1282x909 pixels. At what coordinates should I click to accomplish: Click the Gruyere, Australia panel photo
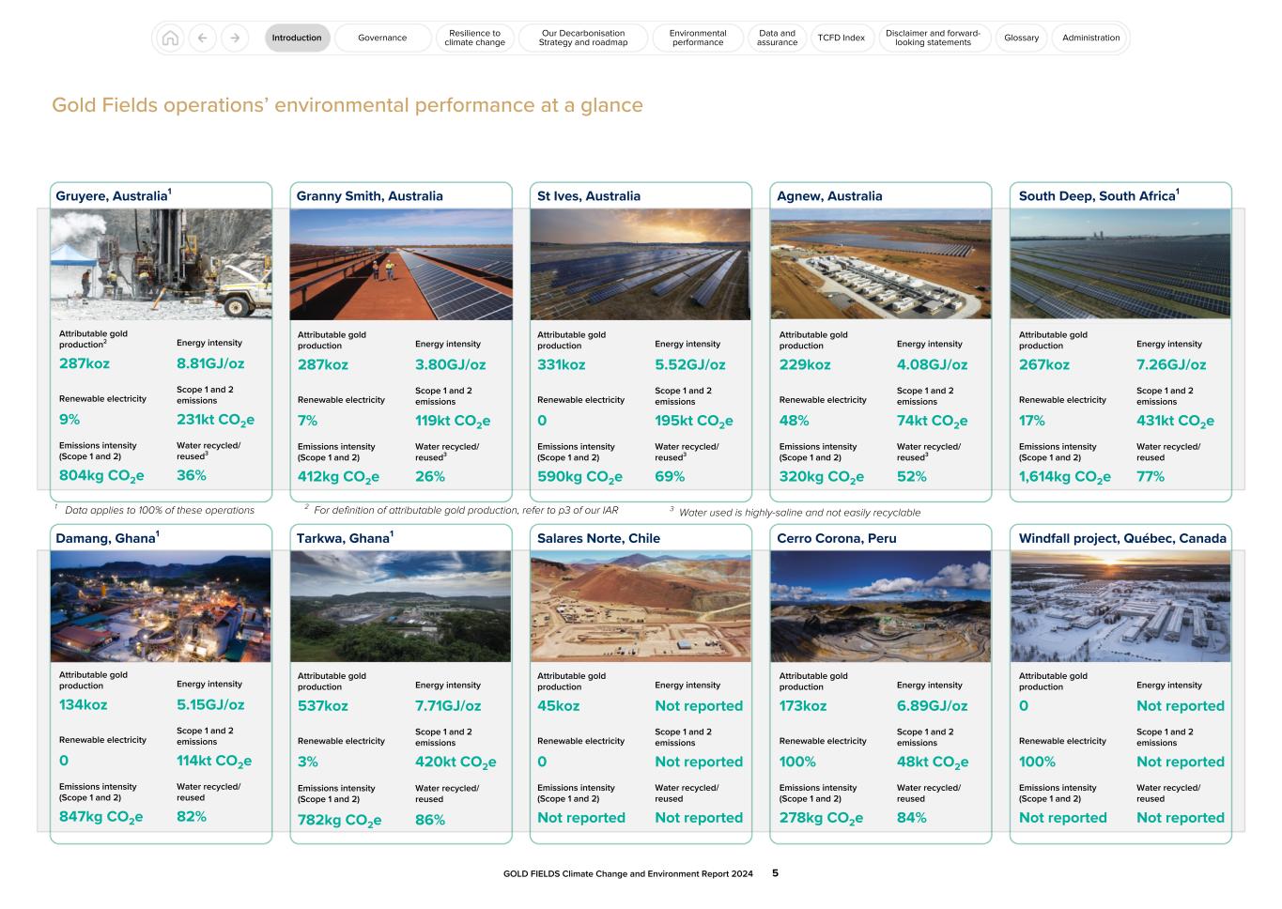162,264
